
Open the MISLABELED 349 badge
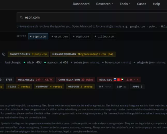(x=35, y=80)
